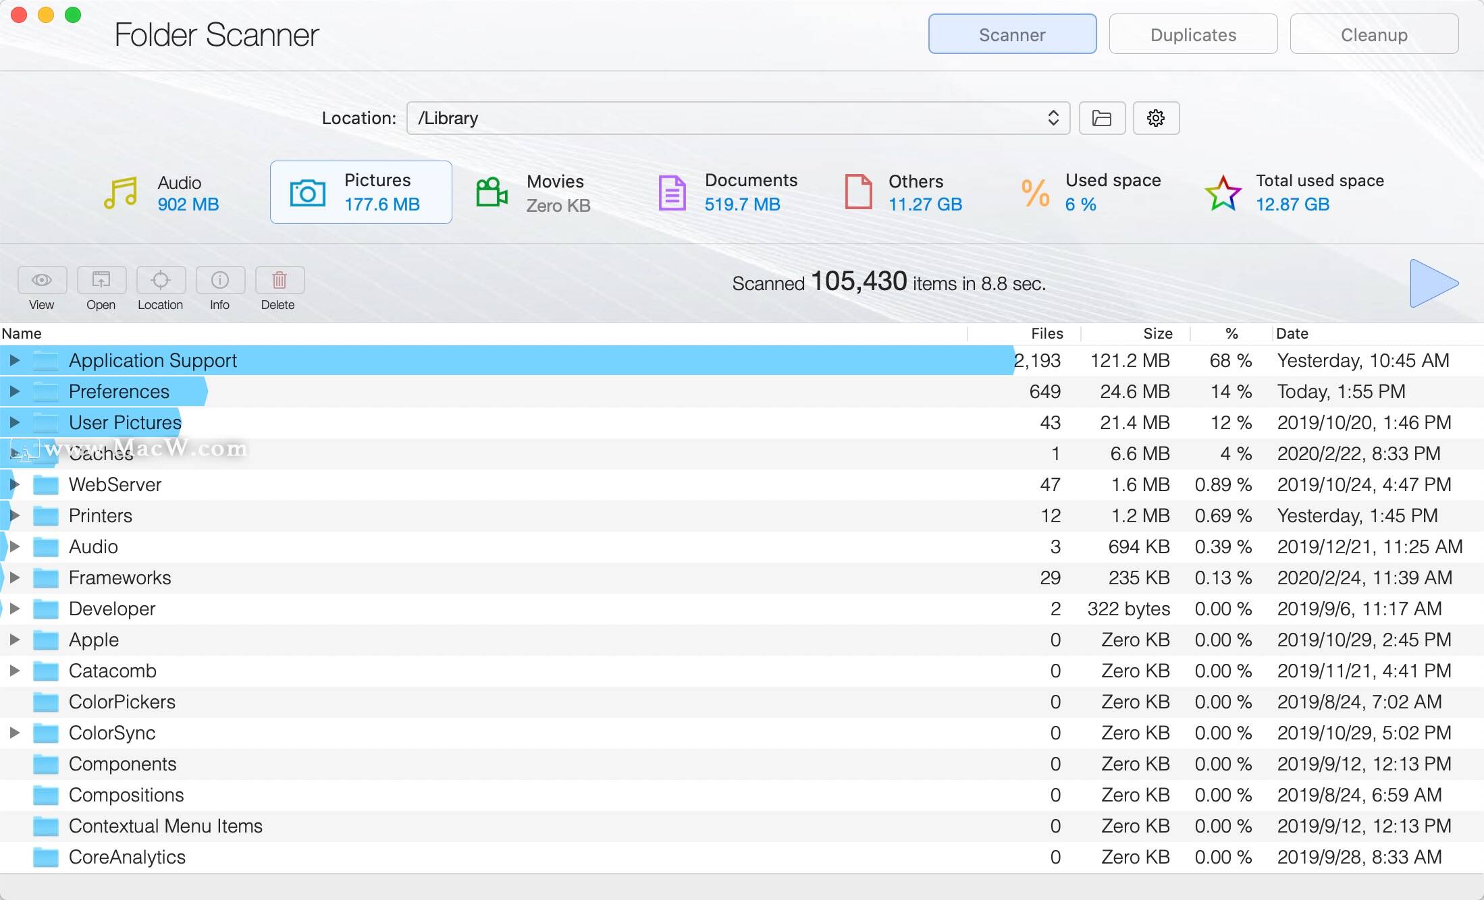Sort by the Date column header
Screen dimensions: 1484x900
pos(1292,333)
